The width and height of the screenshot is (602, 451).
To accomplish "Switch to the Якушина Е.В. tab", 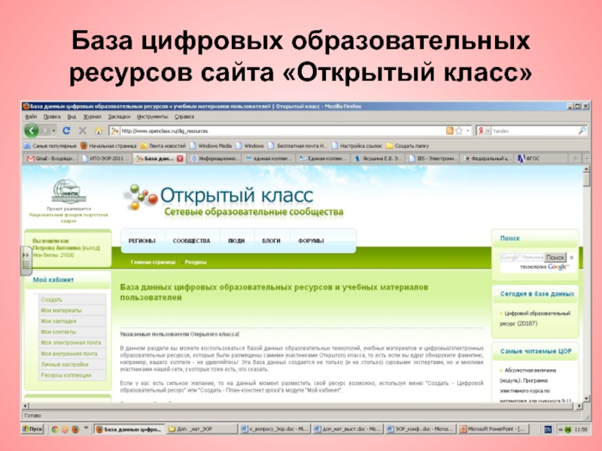I will tap(379, 159).
